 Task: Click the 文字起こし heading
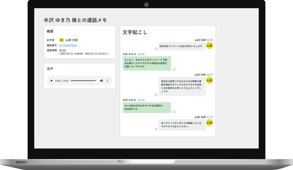(135, 32)
